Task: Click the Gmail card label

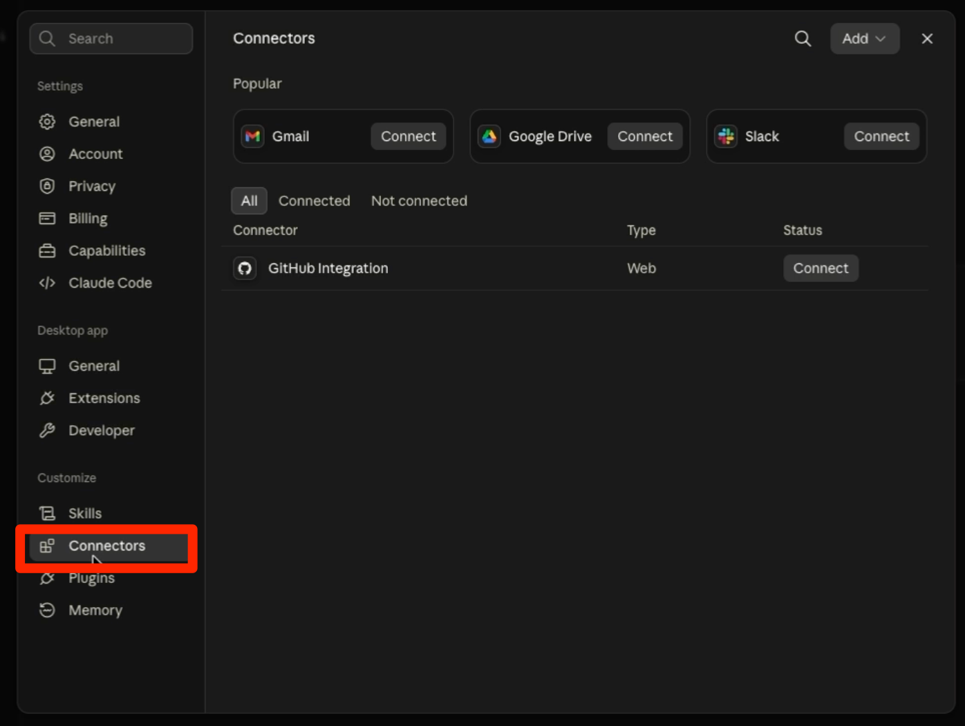Action: 291,136
